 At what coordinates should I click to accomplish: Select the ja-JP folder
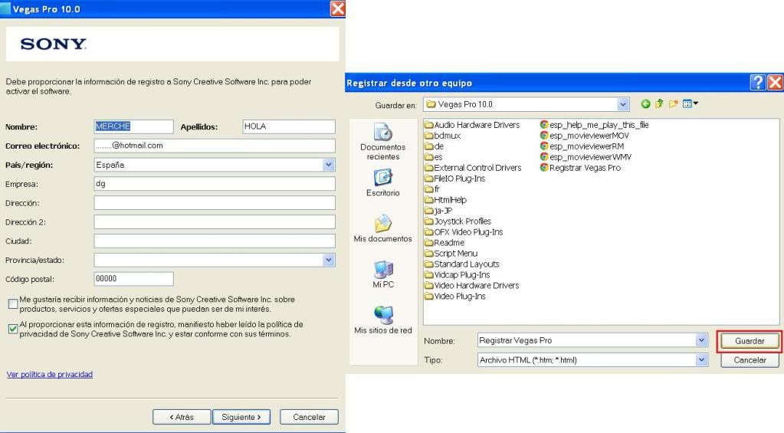pyautogui.click(x=438, y=211)
